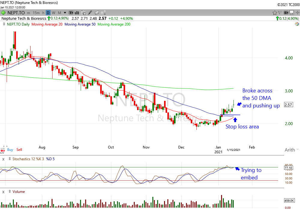Click the 2.57 price scale marker

(288, 105)
